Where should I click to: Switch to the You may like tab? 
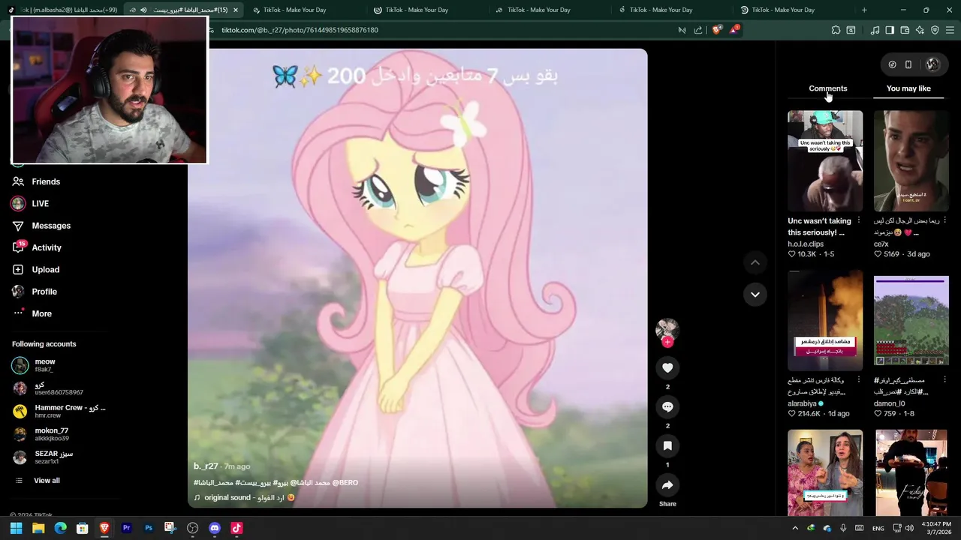(x=908, y=88)
